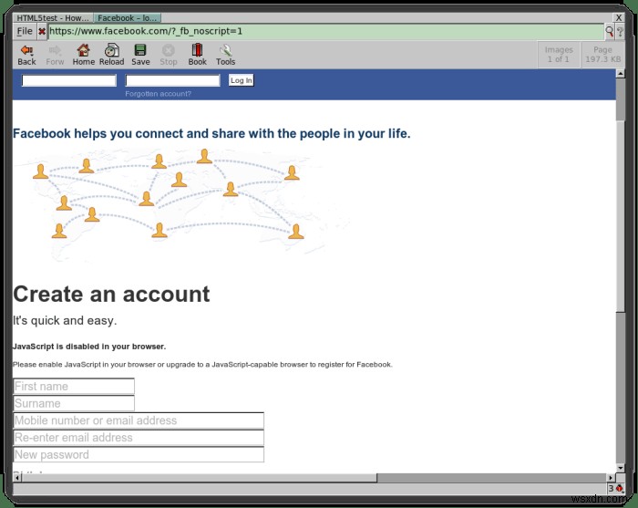This screenshot has width=638, height=508.
Task: Open bookmarks via the Book icon
Action: point(198,55)
